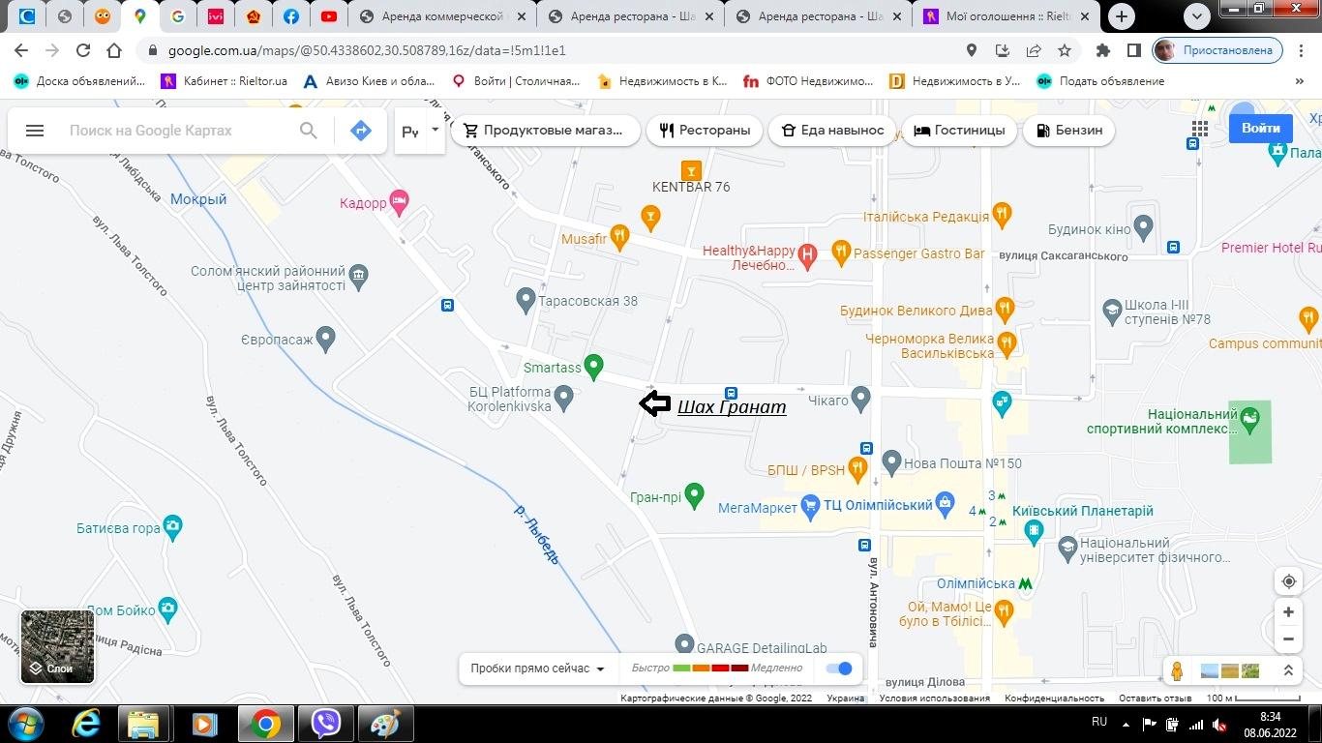Screen dimensions: 1322x743
Task: Bookmark this page with star icon
Action: click(1065, 50)
